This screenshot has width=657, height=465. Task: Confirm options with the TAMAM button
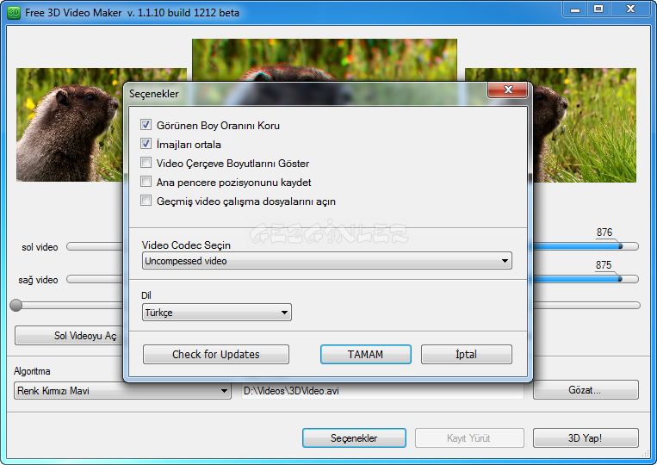(365, 355)
